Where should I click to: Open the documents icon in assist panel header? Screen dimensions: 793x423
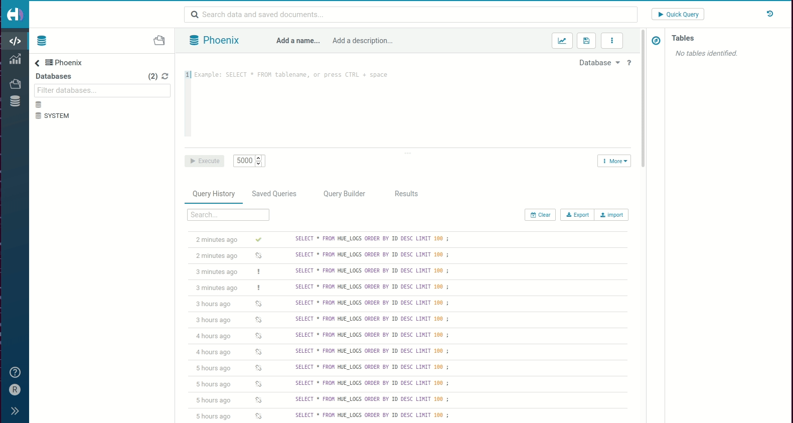(x=159, y=41)
